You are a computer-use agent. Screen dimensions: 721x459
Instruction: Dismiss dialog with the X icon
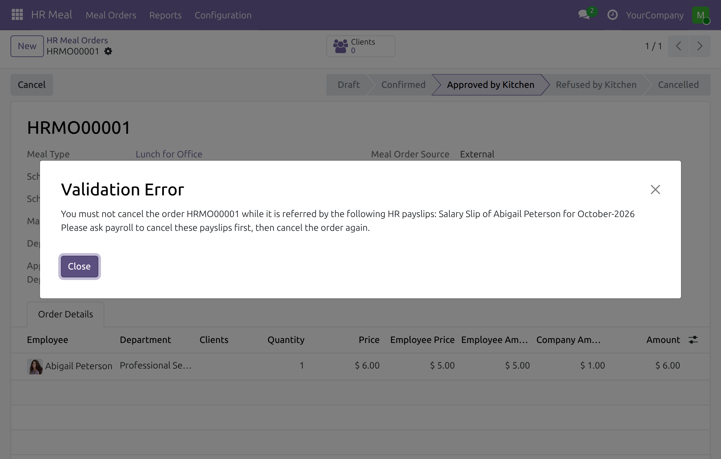pos(655,190)
